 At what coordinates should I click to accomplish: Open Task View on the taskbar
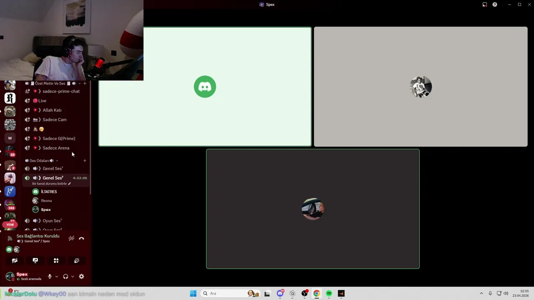tap(267, 293)
